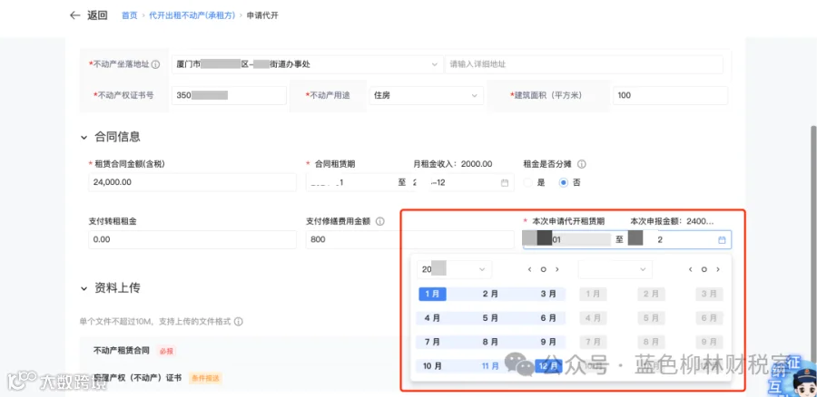This screenshot has height=397, width=817.
Task: Click next-year arrow in left calendar panel
Action: (x=557, y=269)
